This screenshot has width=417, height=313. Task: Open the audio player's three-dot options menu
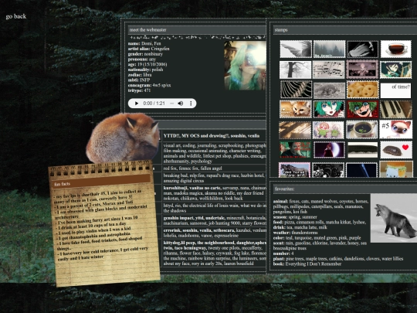tap(191, 104)
